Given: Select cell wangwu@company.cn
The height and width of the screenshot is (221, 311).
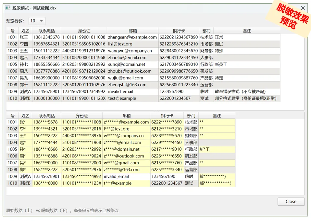Looking at the screenshot, I should click(x=132, y=51).
